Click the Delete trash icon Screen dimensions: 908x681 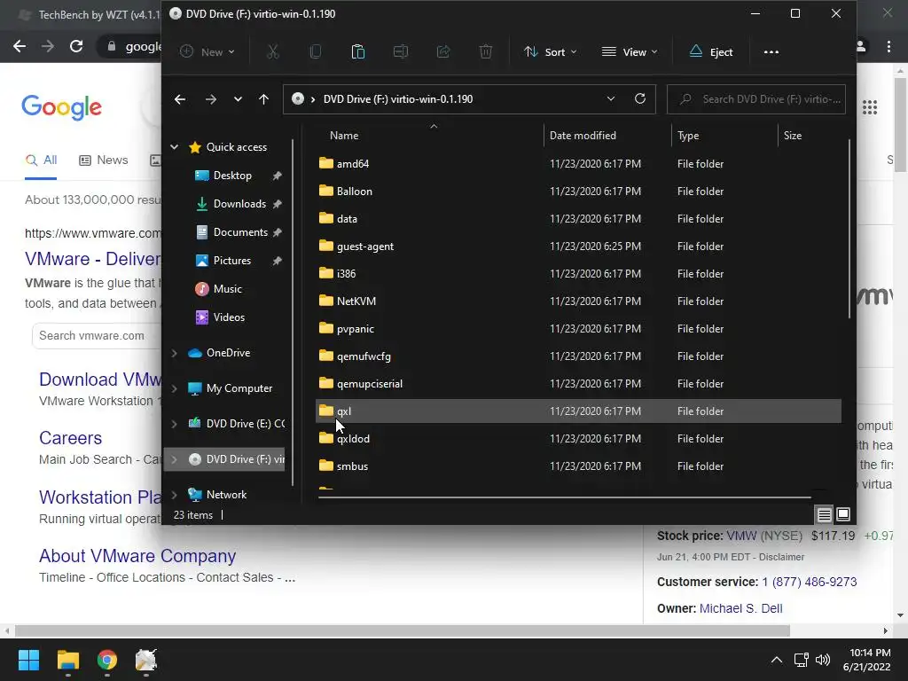pos(486,52)
